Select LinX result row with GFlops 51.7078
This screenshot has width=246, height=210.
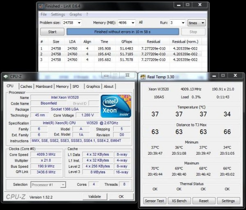120,59
